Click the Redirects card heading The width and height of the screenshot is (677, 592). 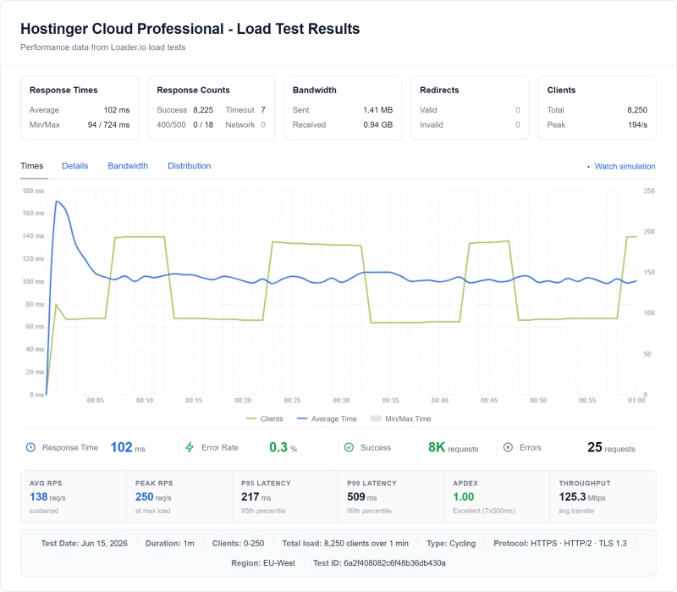(x=439, y=90)
